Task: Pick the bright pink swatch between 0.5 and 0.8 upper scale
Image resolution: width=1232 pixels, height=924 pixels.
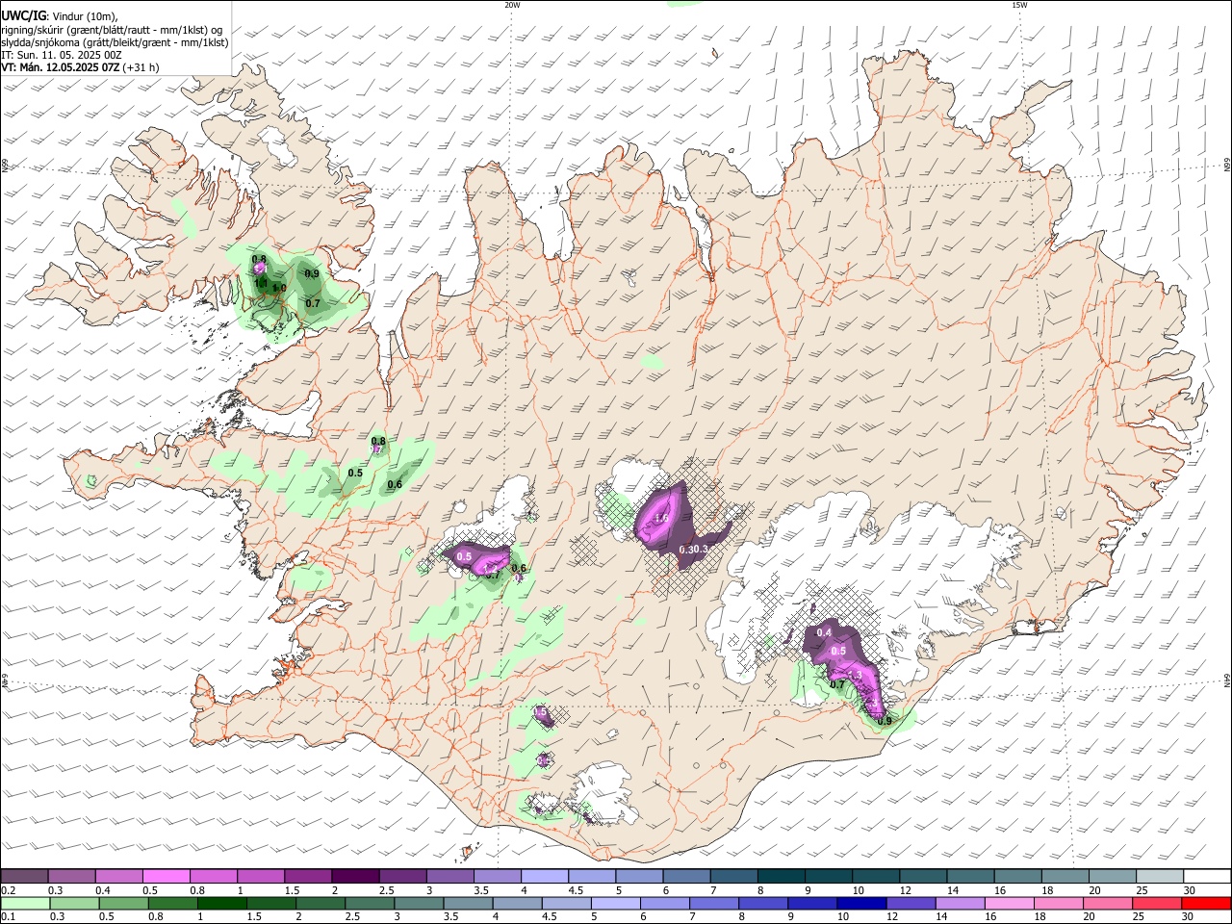Action: (x=166, y=876)
